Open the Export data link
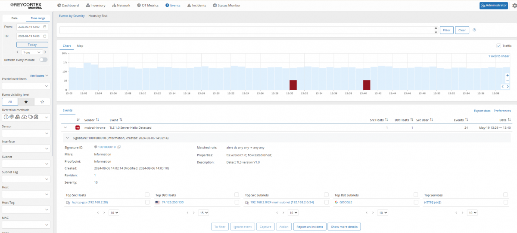This screenshot has width=517, height=233. coord(482,111)
